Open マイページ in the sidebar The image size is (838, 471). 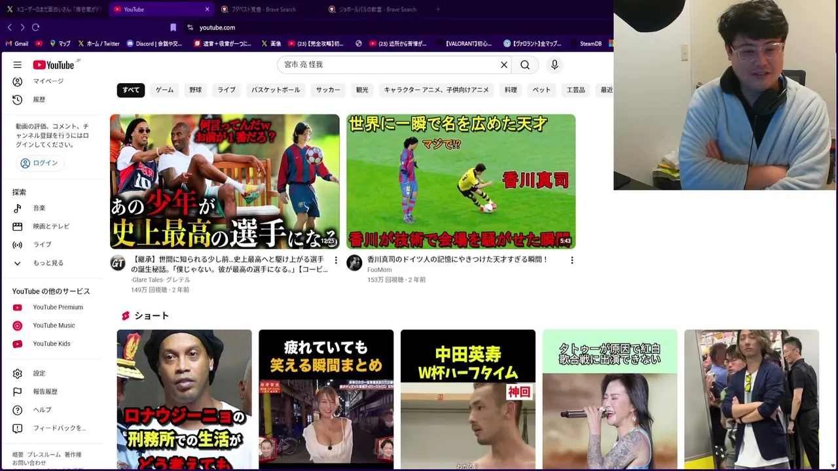[48, 81]
